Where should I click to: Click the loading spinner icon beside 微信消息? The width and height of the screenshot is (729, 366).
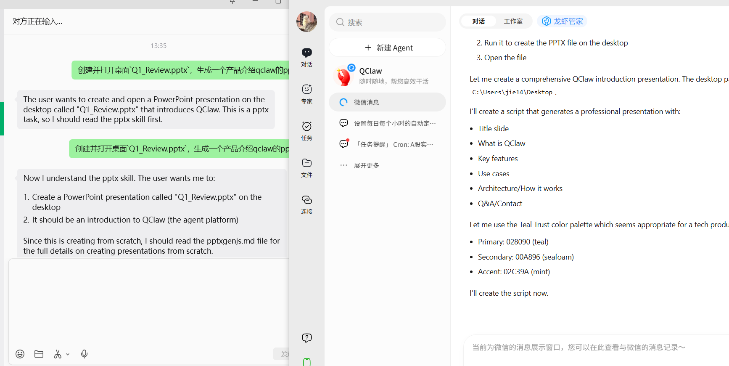(343, 102)
